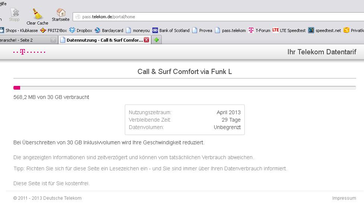Click the Clear Cache broom icon
This screenshot has width=364, height=209.
click(x=37, y=14)
